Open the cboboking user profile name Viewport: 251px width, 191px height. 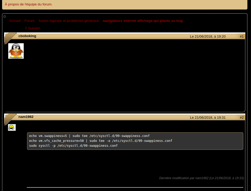[x=27, y=36]
